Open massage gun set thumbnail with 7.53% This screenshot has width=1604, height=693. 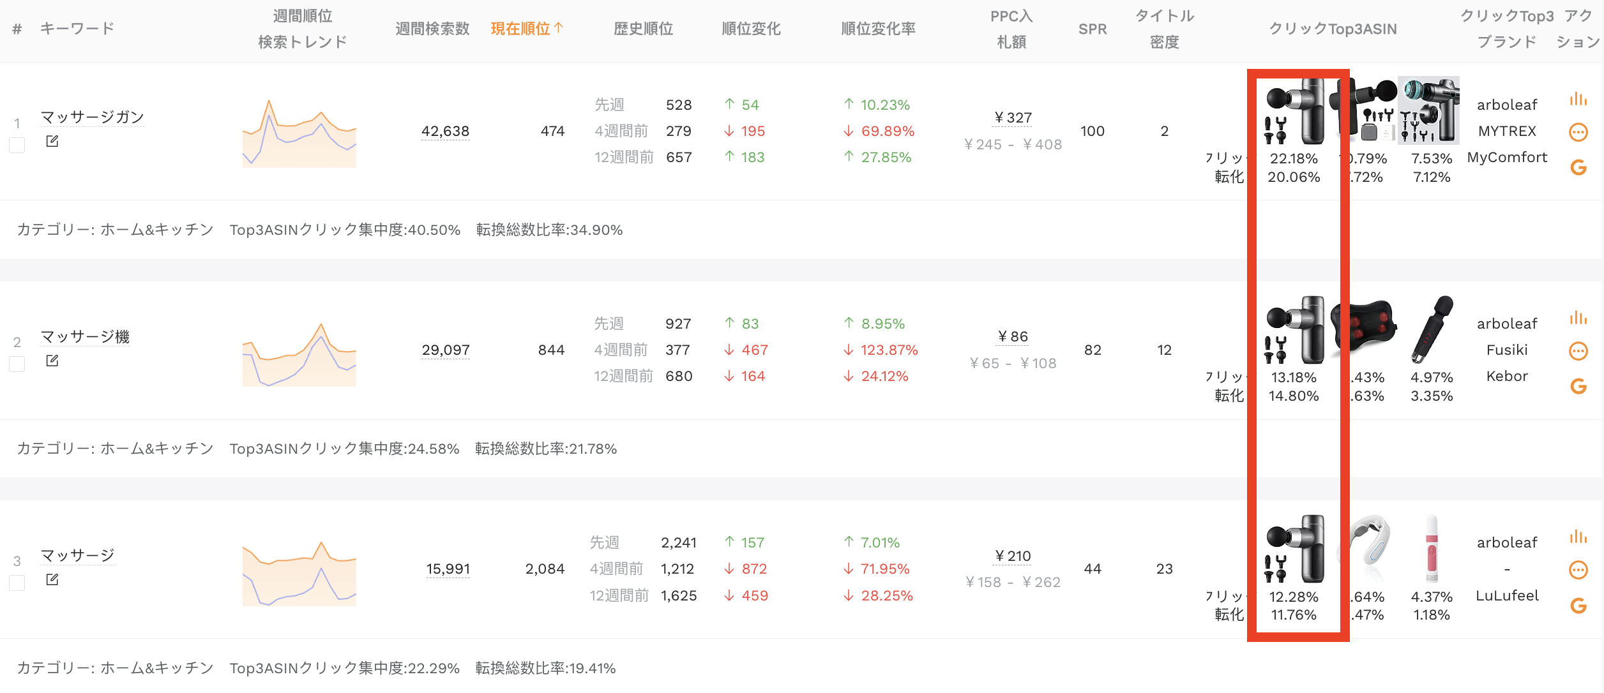[x=1429, y=110]
